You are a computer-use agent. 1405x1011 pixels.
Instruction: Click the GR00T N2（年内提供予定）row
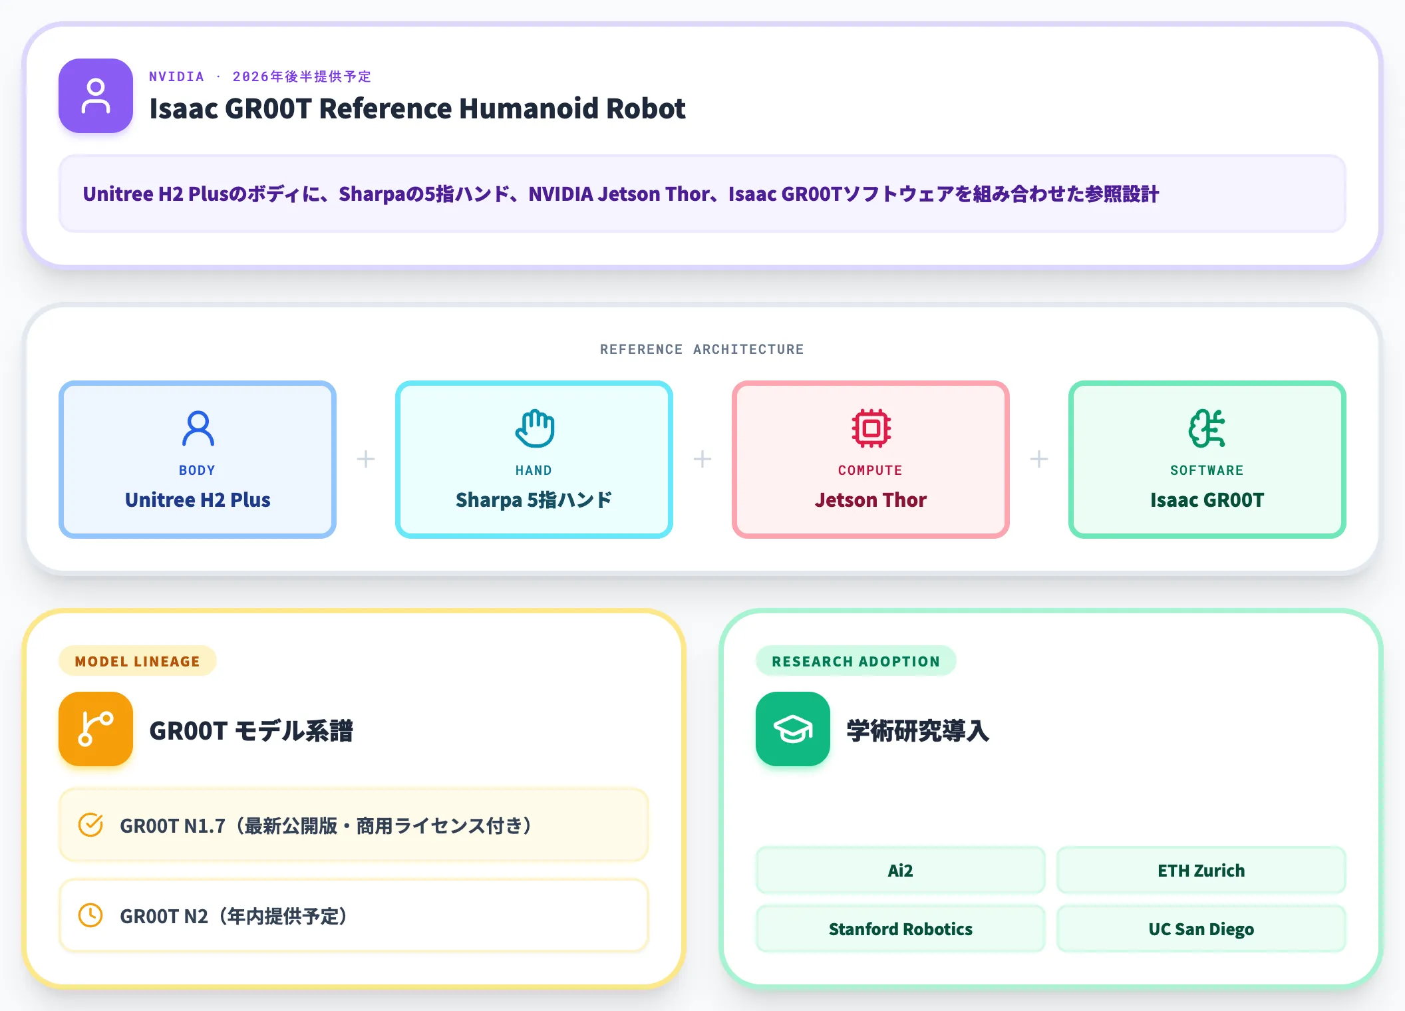click(x=354, y=915)
